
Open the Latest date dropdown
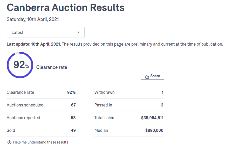(x=46, y=32)
